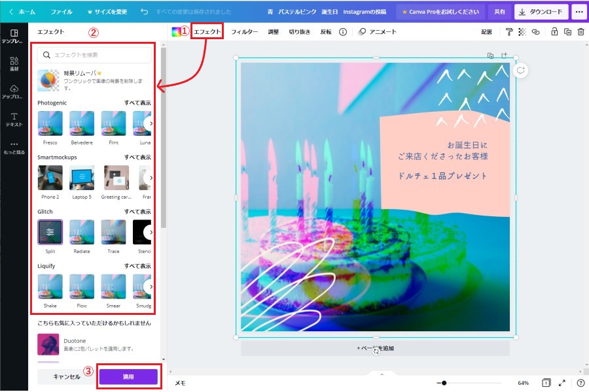Select the copy style paint roller icon

click(x=509, y=31)
